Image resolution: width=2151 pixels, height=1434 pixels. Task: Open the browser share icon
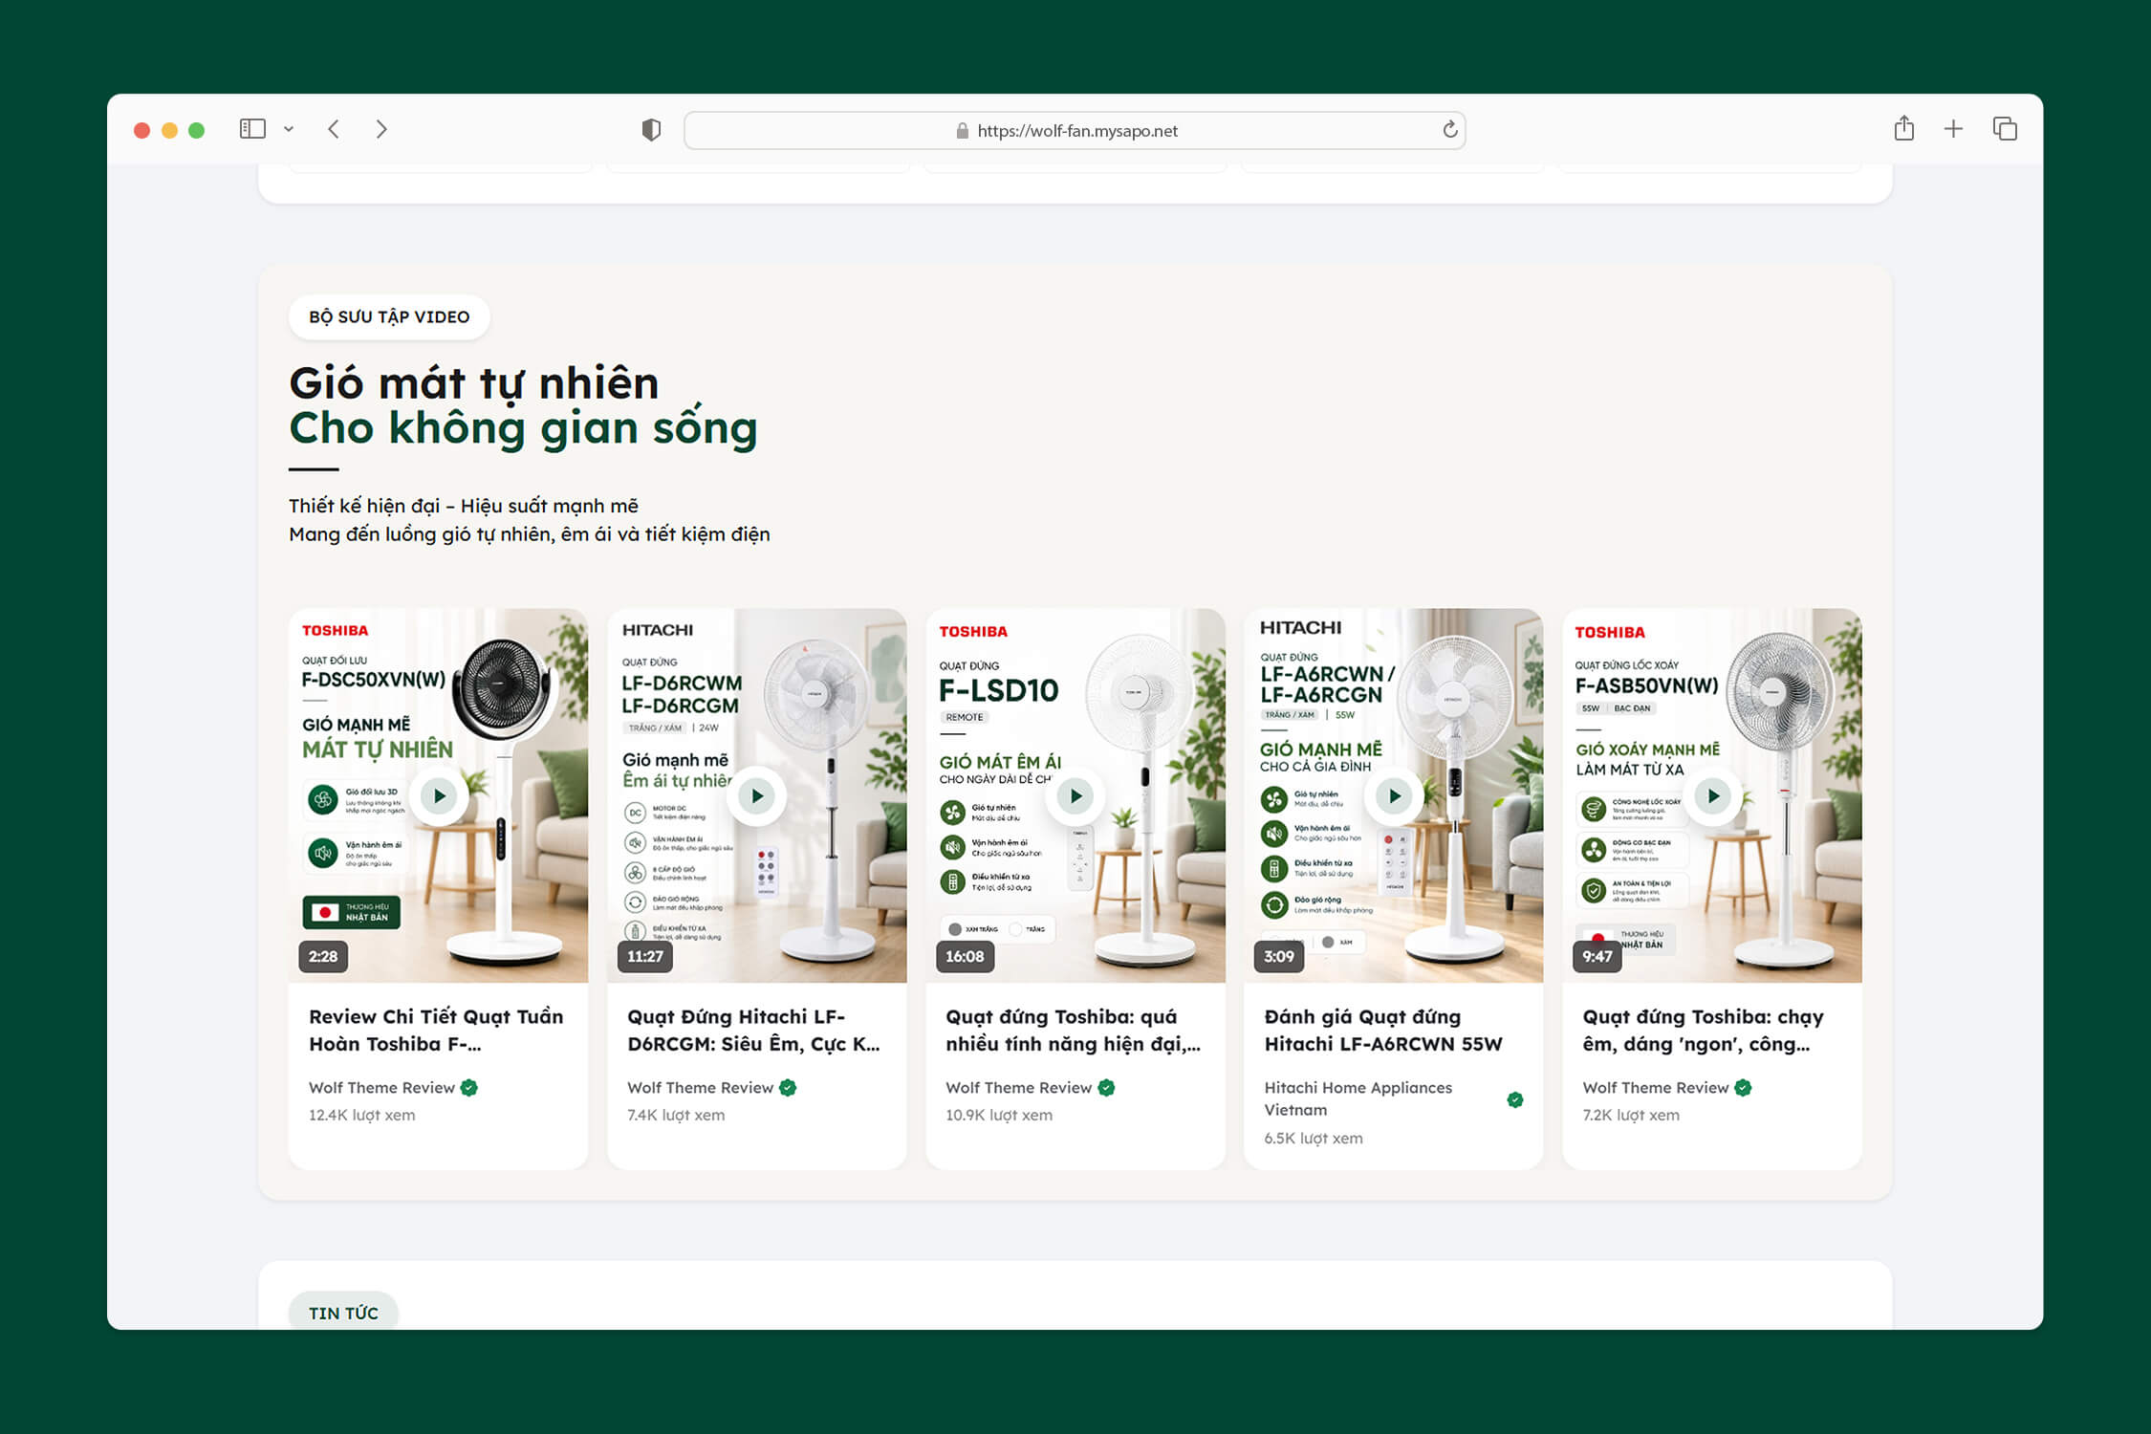[1904, 128]
